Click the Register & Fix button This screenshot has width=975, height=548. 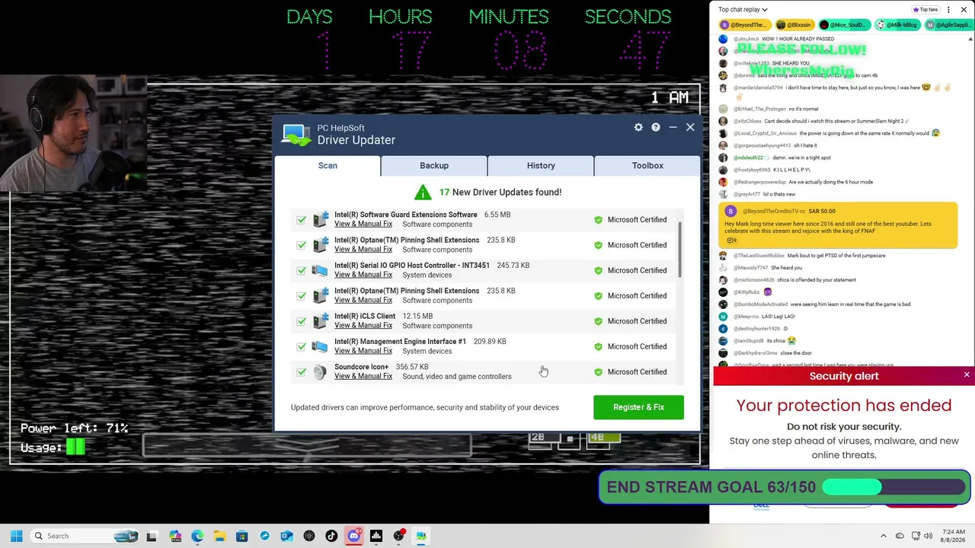pos(638,407)
